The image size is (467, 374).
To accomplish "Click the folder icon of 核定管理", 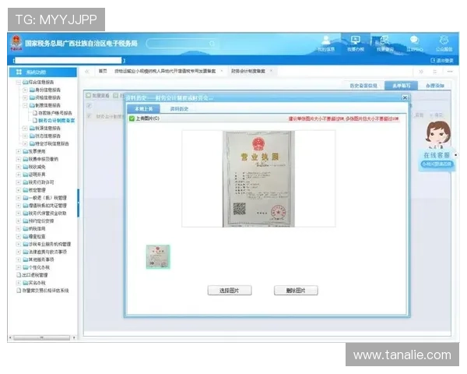I will [x=26, y=190].
